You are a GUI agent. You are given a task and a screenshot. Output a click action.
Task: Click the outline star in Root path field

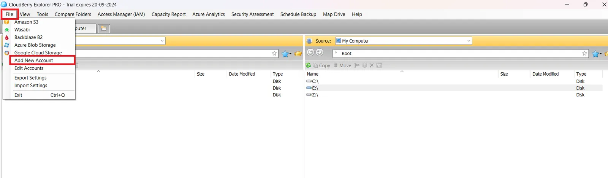(584, 54)
